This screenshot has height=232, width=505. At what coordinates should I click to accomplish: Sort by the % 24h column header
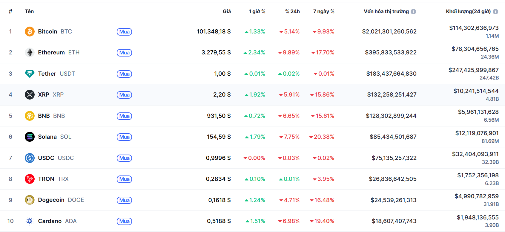292,11
